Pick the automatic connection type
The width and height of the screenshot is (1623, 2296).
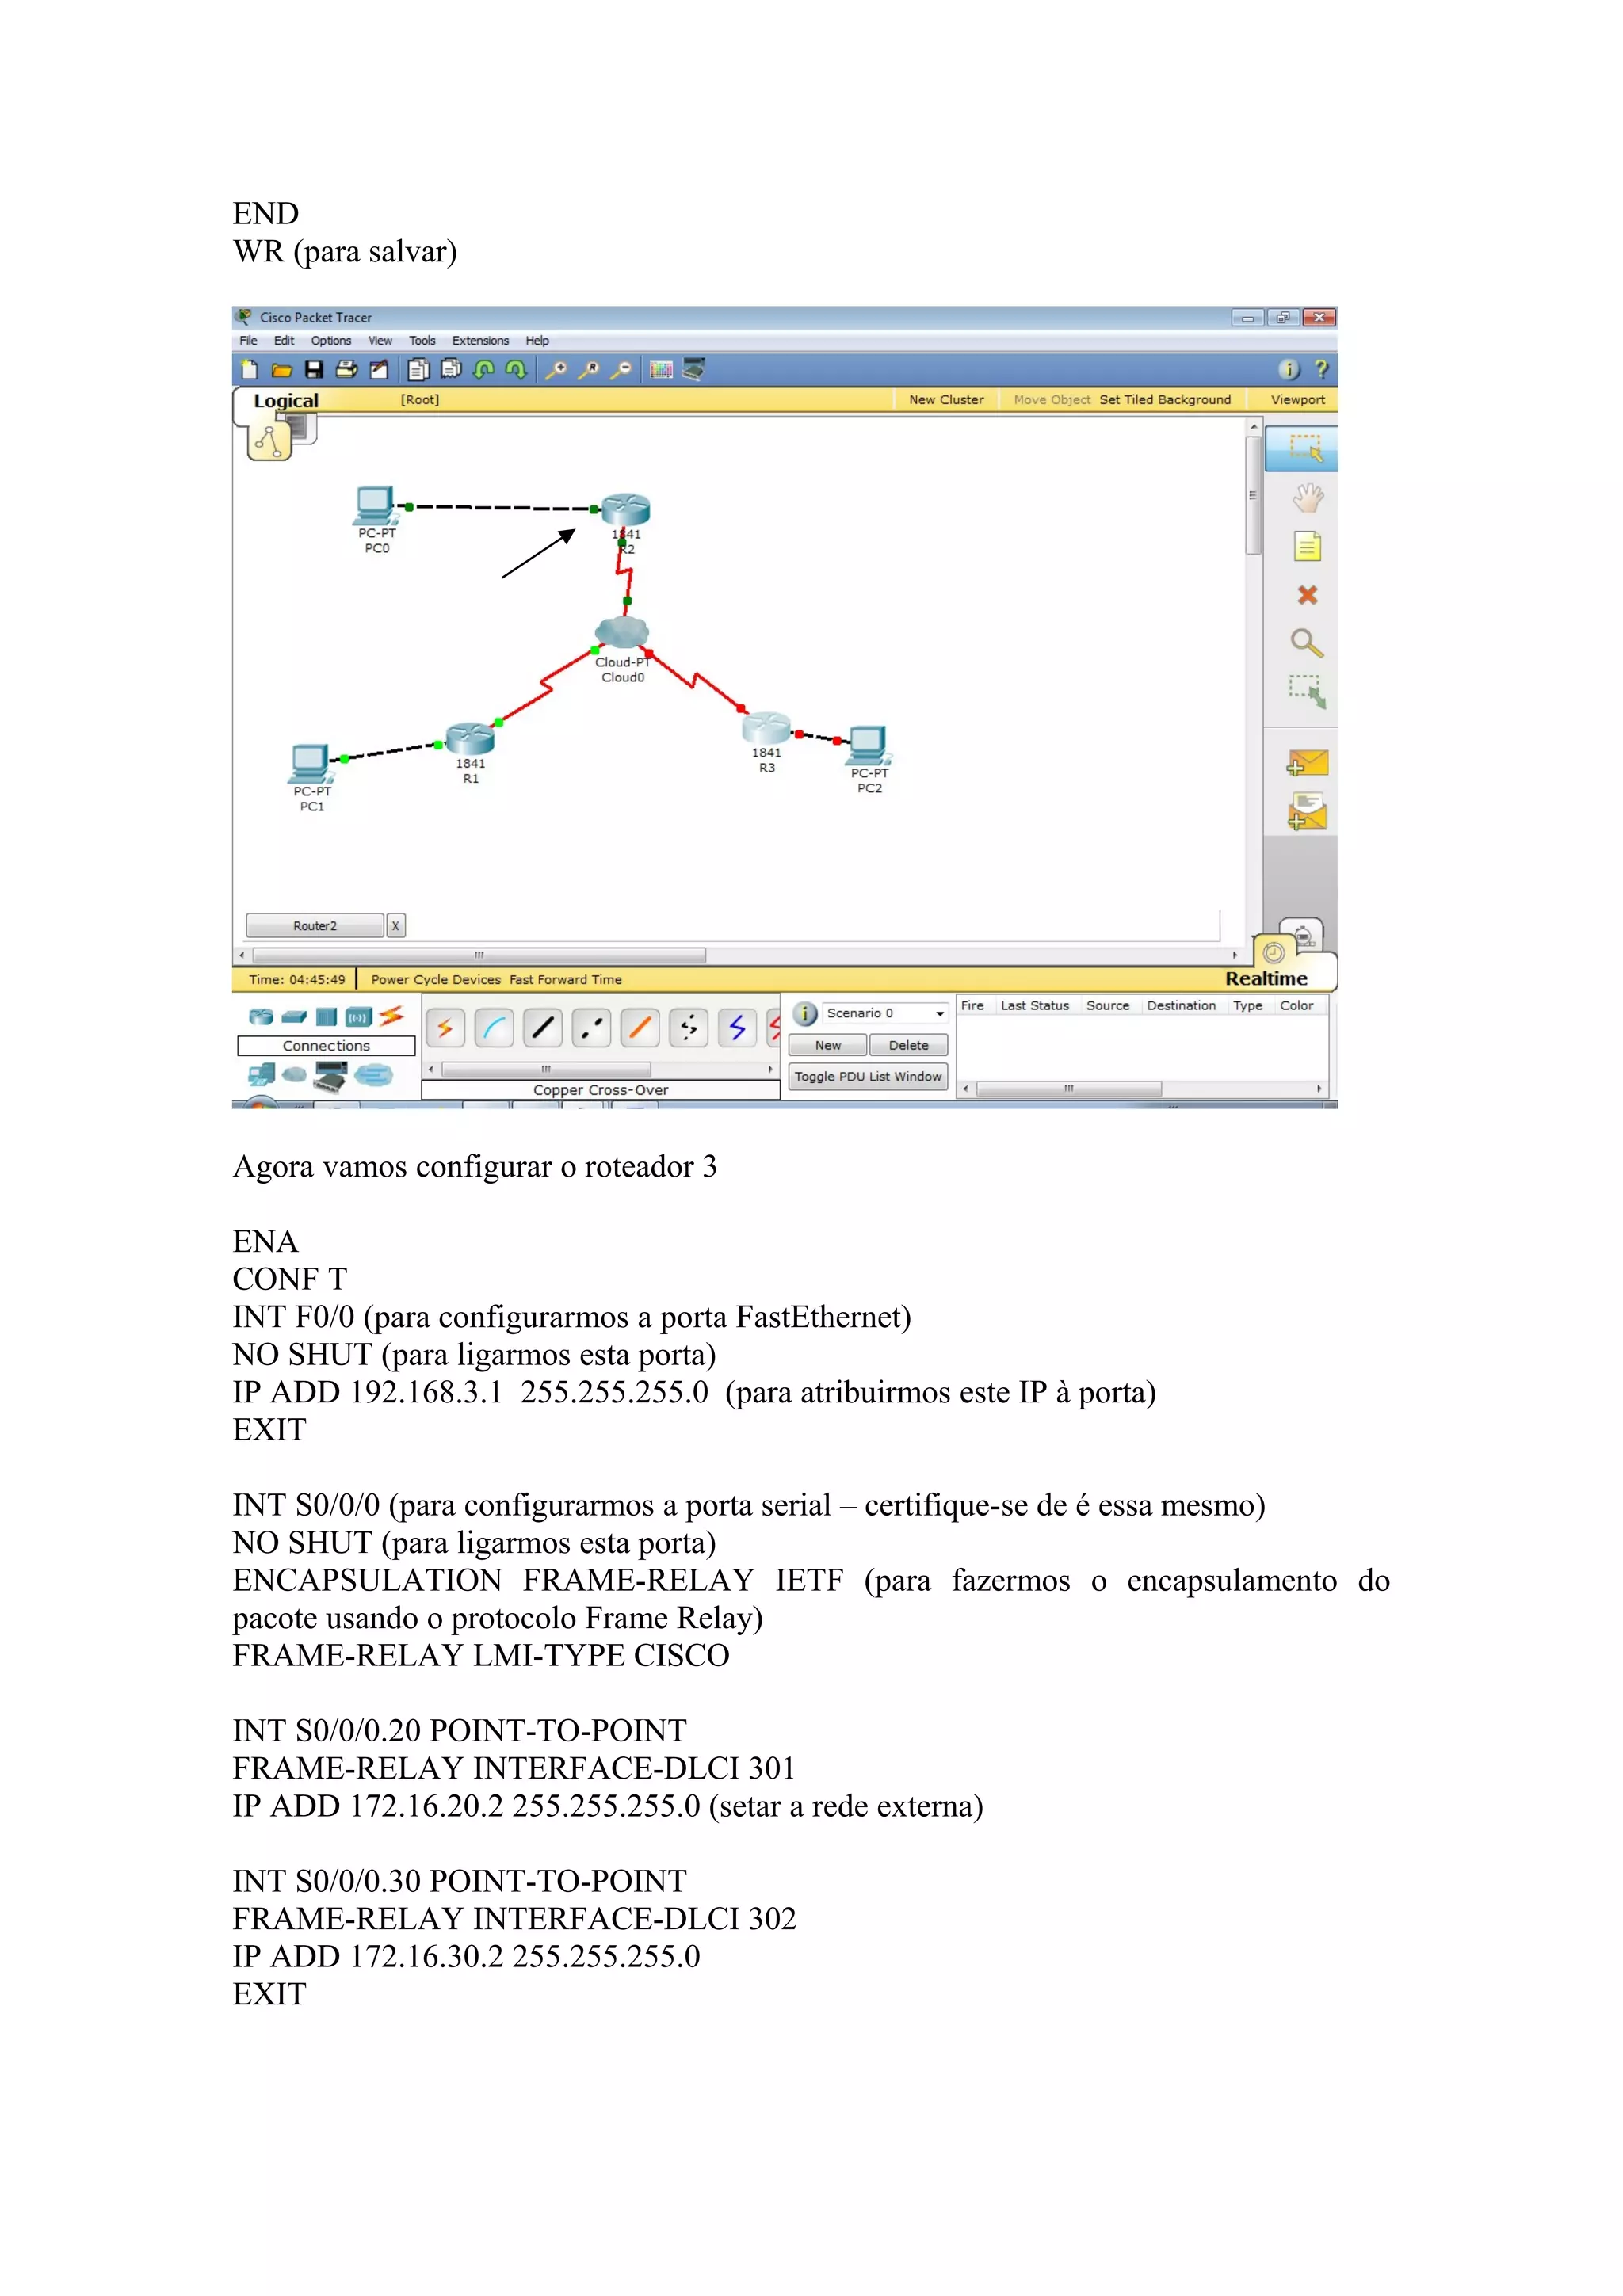445,1027
